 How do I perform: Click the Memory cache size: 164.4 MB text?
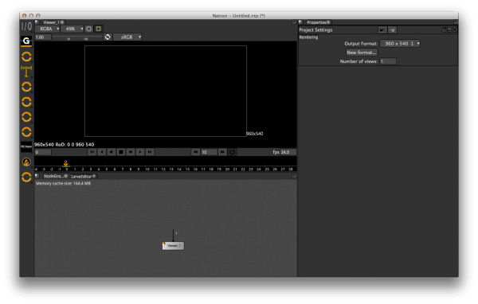[64, 184]
